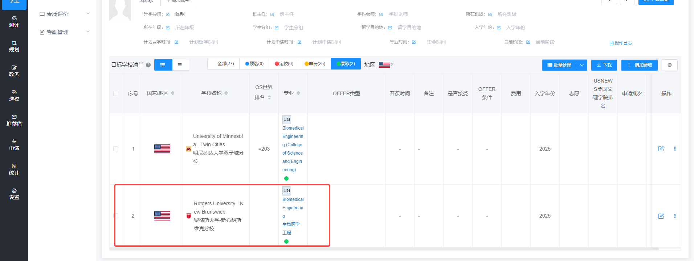This screenshot has width=694, height=261.
Task: Check the Rutgers University row checkbox
Action: [x=116, y=216]
